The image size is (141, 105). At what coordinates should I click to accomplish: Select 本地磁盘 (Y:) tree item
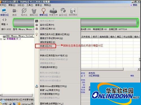[x=14, y=39]
